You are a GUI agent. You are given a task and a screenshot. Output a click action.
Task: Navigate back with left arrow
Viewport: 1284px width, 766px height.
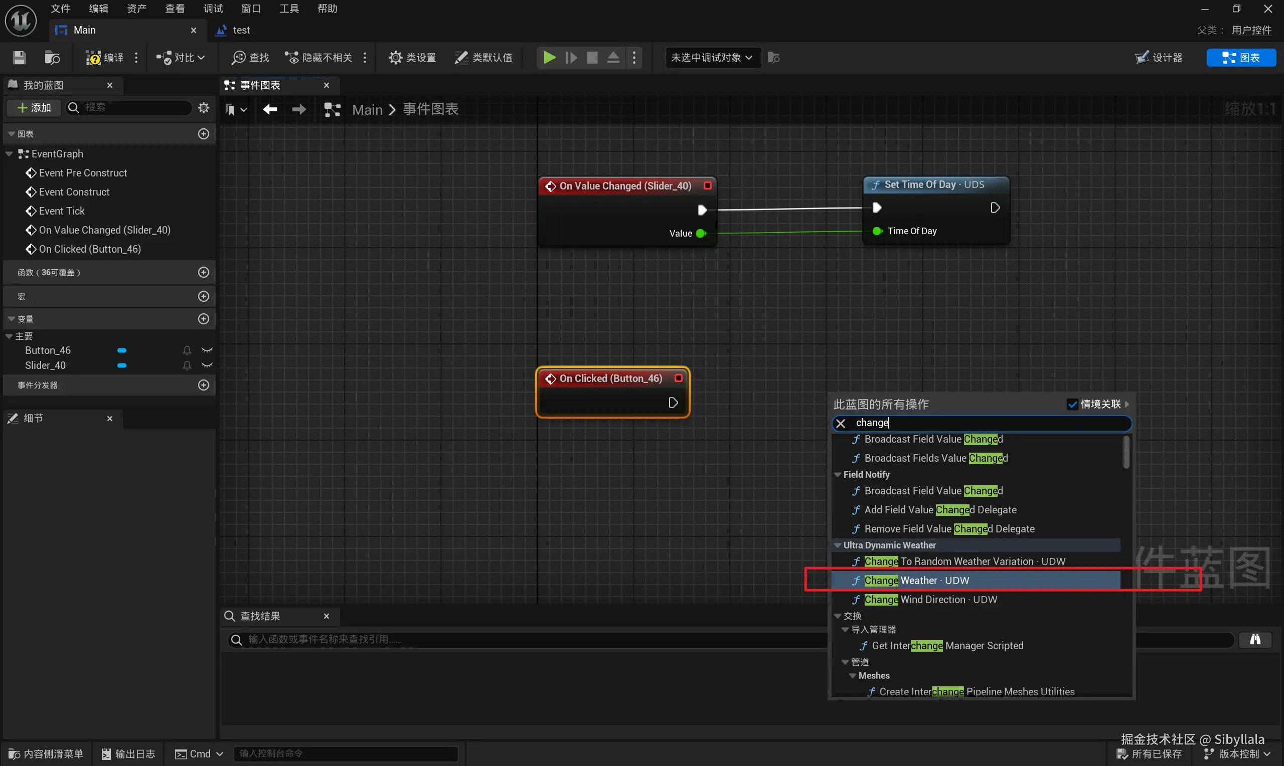coord(269,109)
